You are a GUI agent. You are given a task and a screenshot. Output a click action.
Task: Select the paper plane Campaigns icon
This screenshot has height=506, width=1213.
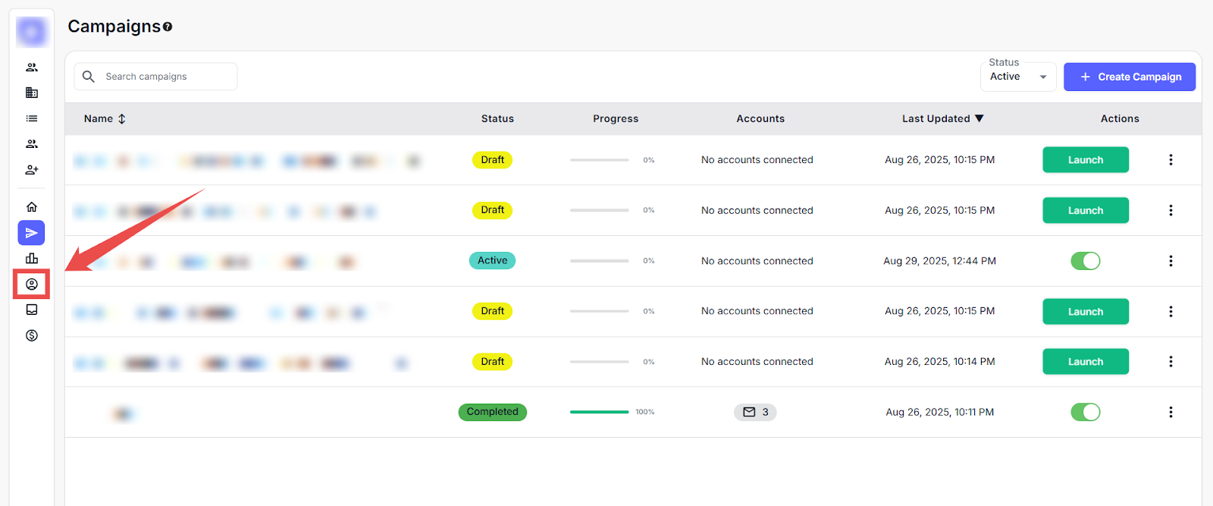point(31,233)
